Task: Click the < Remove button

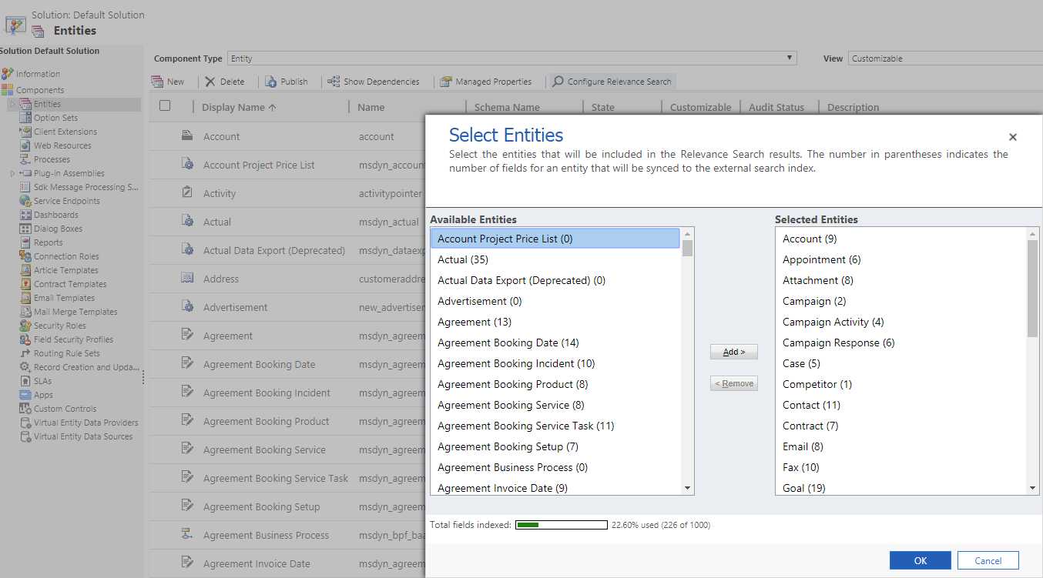Action: tap(734, 383)
